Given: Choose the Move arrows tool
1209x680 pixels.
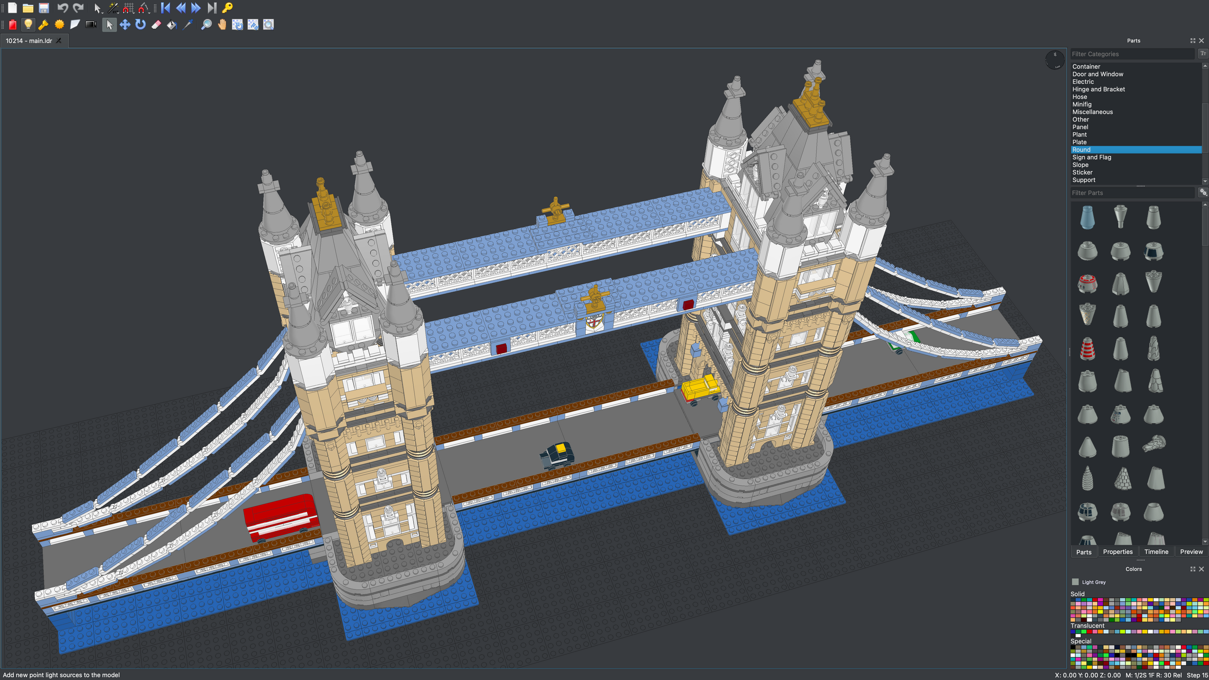Looking at the screenshot, I should tap(125, 25).
